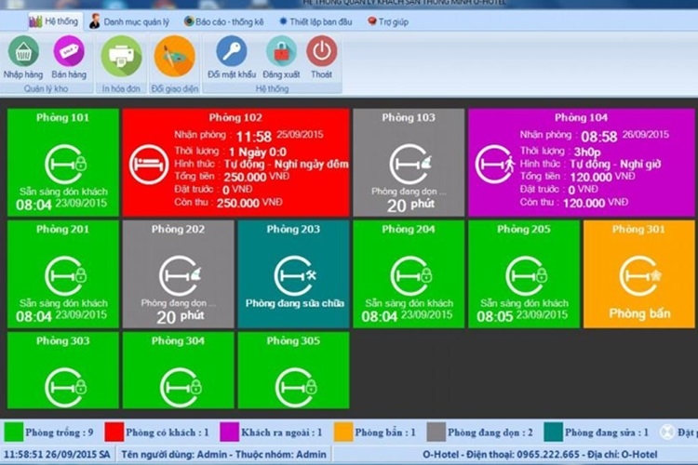Viewport: 698px width, 465px height.
Task: Click Đăng xuất padlock icon
Action: pos(281,52)
